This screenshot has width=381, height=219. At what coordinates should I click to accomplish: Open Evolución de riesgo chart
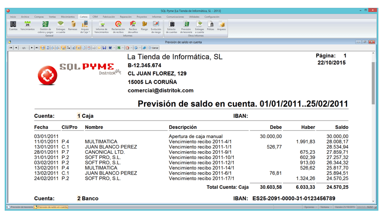(156, 26)
